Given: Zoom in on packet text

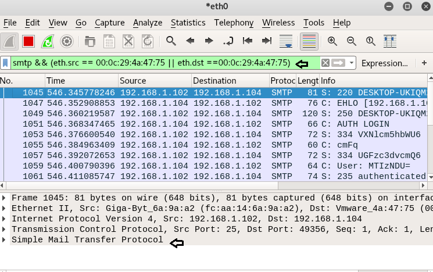Looking at the screenshot, I should click(x=332, y=41).
